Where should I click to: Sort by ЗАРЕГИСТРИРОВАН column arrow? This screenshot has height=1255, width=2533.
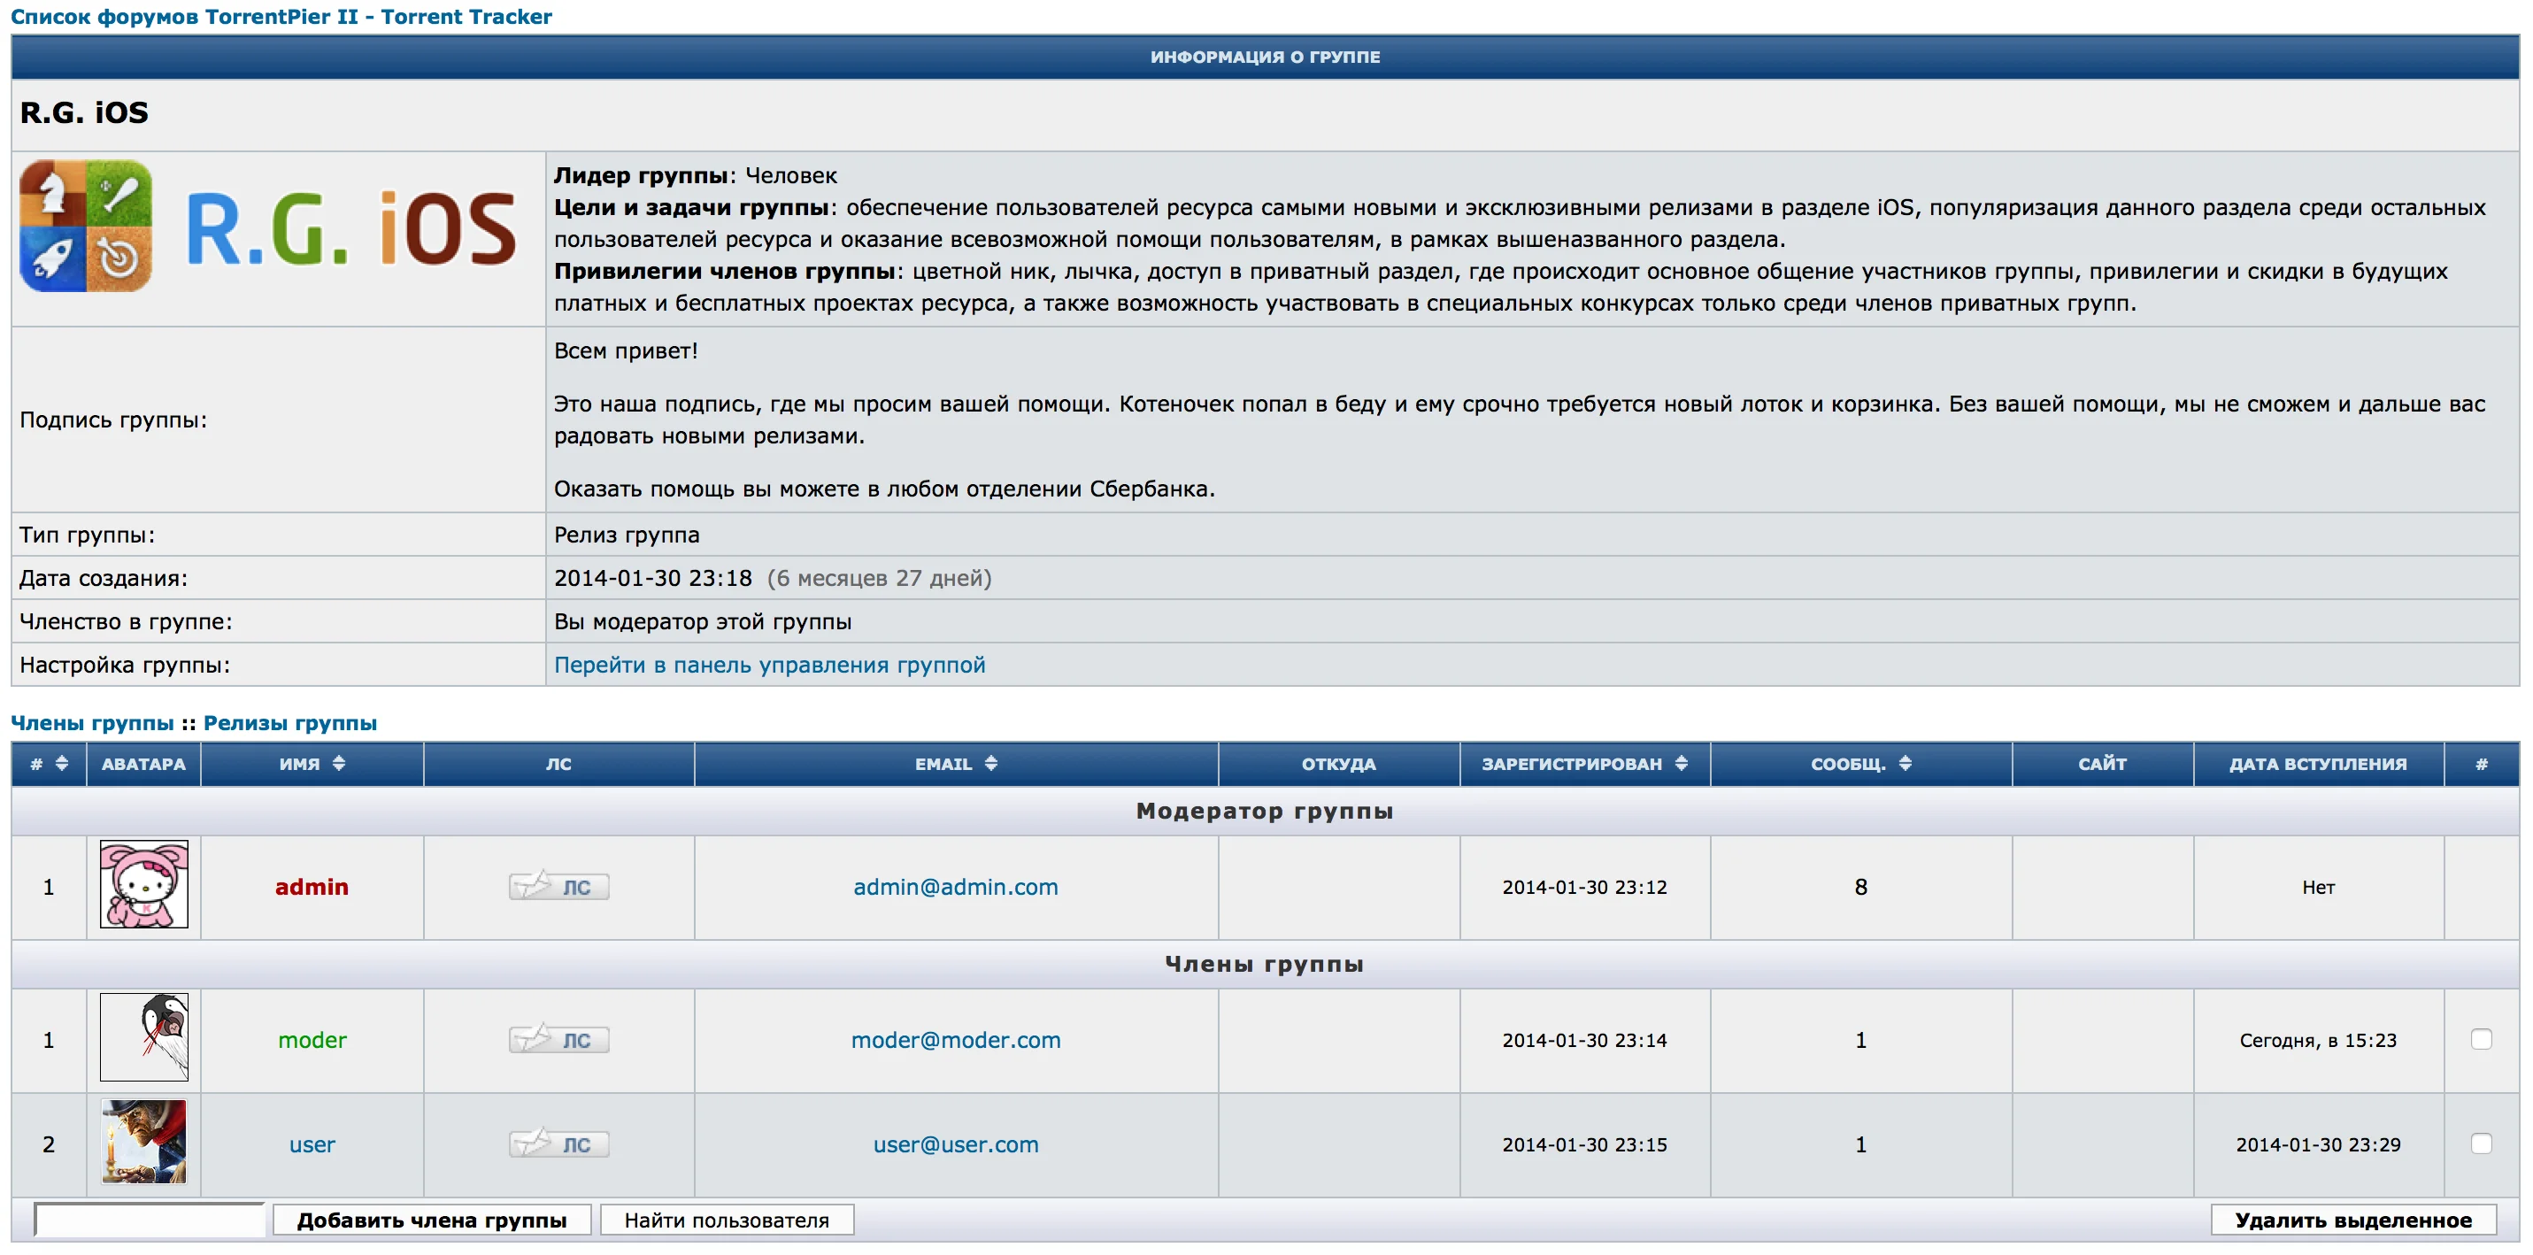tap(1681, 763)
